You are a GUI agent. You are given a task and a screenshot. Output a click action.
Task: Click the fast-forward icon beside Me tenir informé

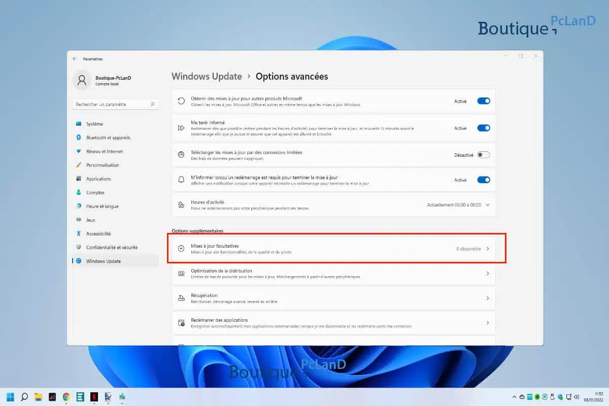(x=181, y=128)
